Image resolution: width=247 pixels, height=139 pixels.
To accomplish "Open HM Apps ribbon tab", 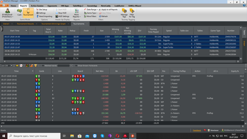I will click(65, 6).
